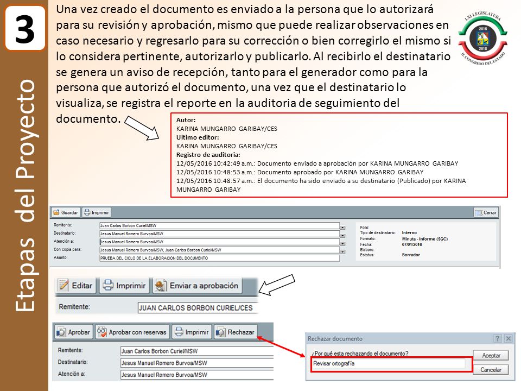This screenshot has height=391, width=521.
Task: Click the Rechazar thumbs-down icon
Action: (221, 332)
